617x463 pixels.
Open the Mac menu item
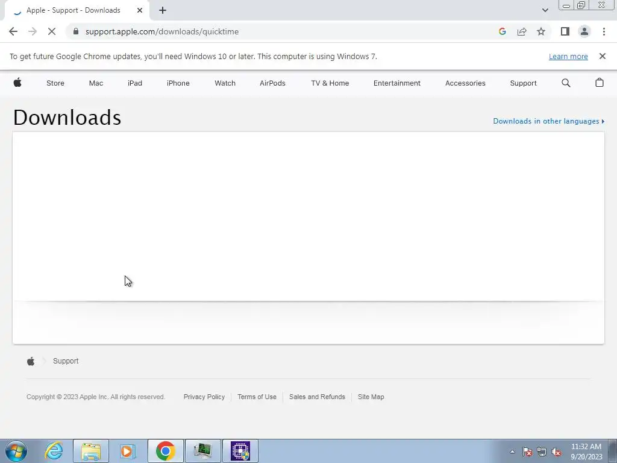(x=96, y=83)
